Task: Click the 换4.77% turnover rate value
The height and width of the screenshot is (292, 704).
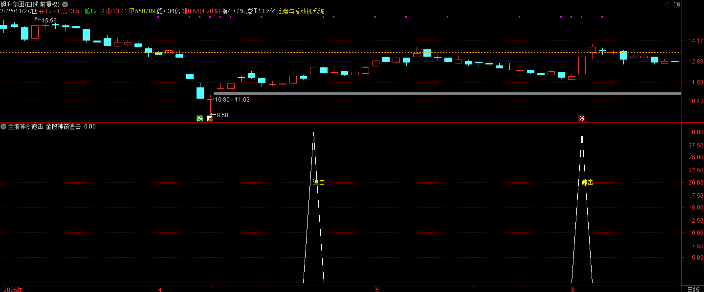Action: tap(233, 11)
